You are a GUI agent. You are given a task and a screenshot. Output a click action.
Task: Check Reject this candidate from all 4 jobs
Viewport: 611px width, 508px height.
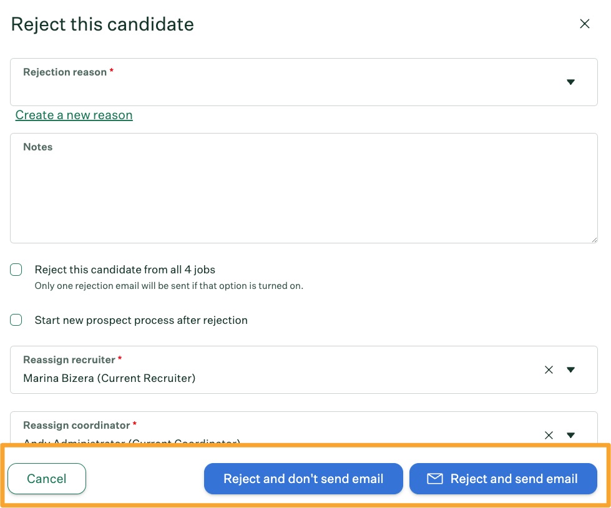[16, 270]
